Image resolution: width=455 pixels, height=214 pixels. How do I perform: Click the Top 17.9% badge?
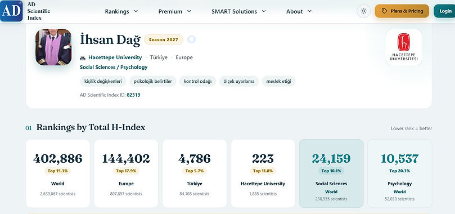coord(126,171)
